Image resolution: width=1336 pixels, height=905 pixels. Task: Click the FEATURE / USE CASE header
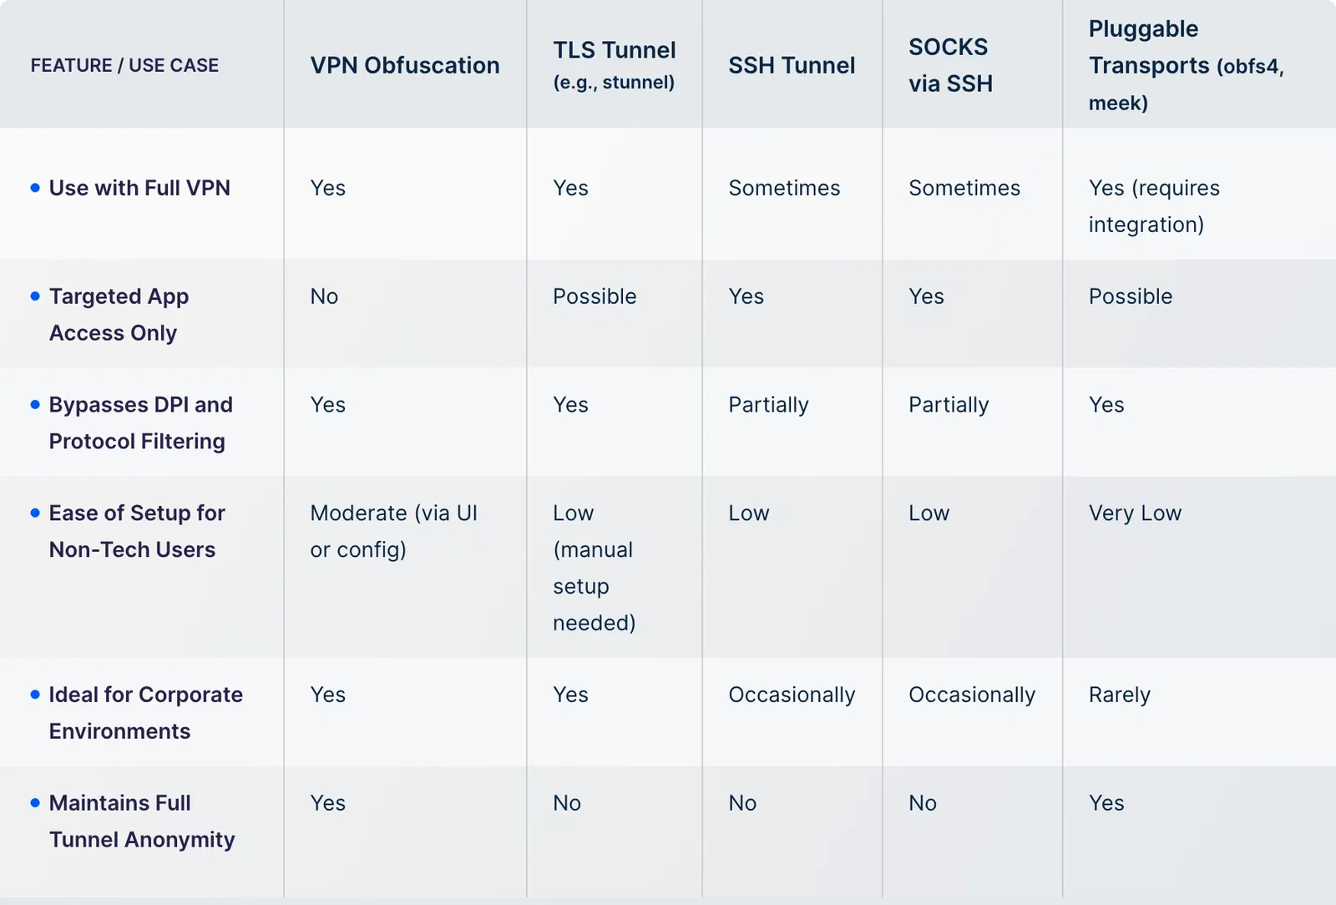coord(124,65)
